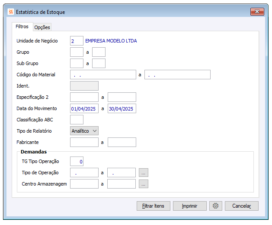Switch to the Opções tab
This screenshot has width=272, height=225.
tap(42, 27)
